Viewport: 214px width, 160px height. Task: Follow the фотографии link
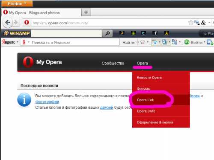tap(47, 102)
